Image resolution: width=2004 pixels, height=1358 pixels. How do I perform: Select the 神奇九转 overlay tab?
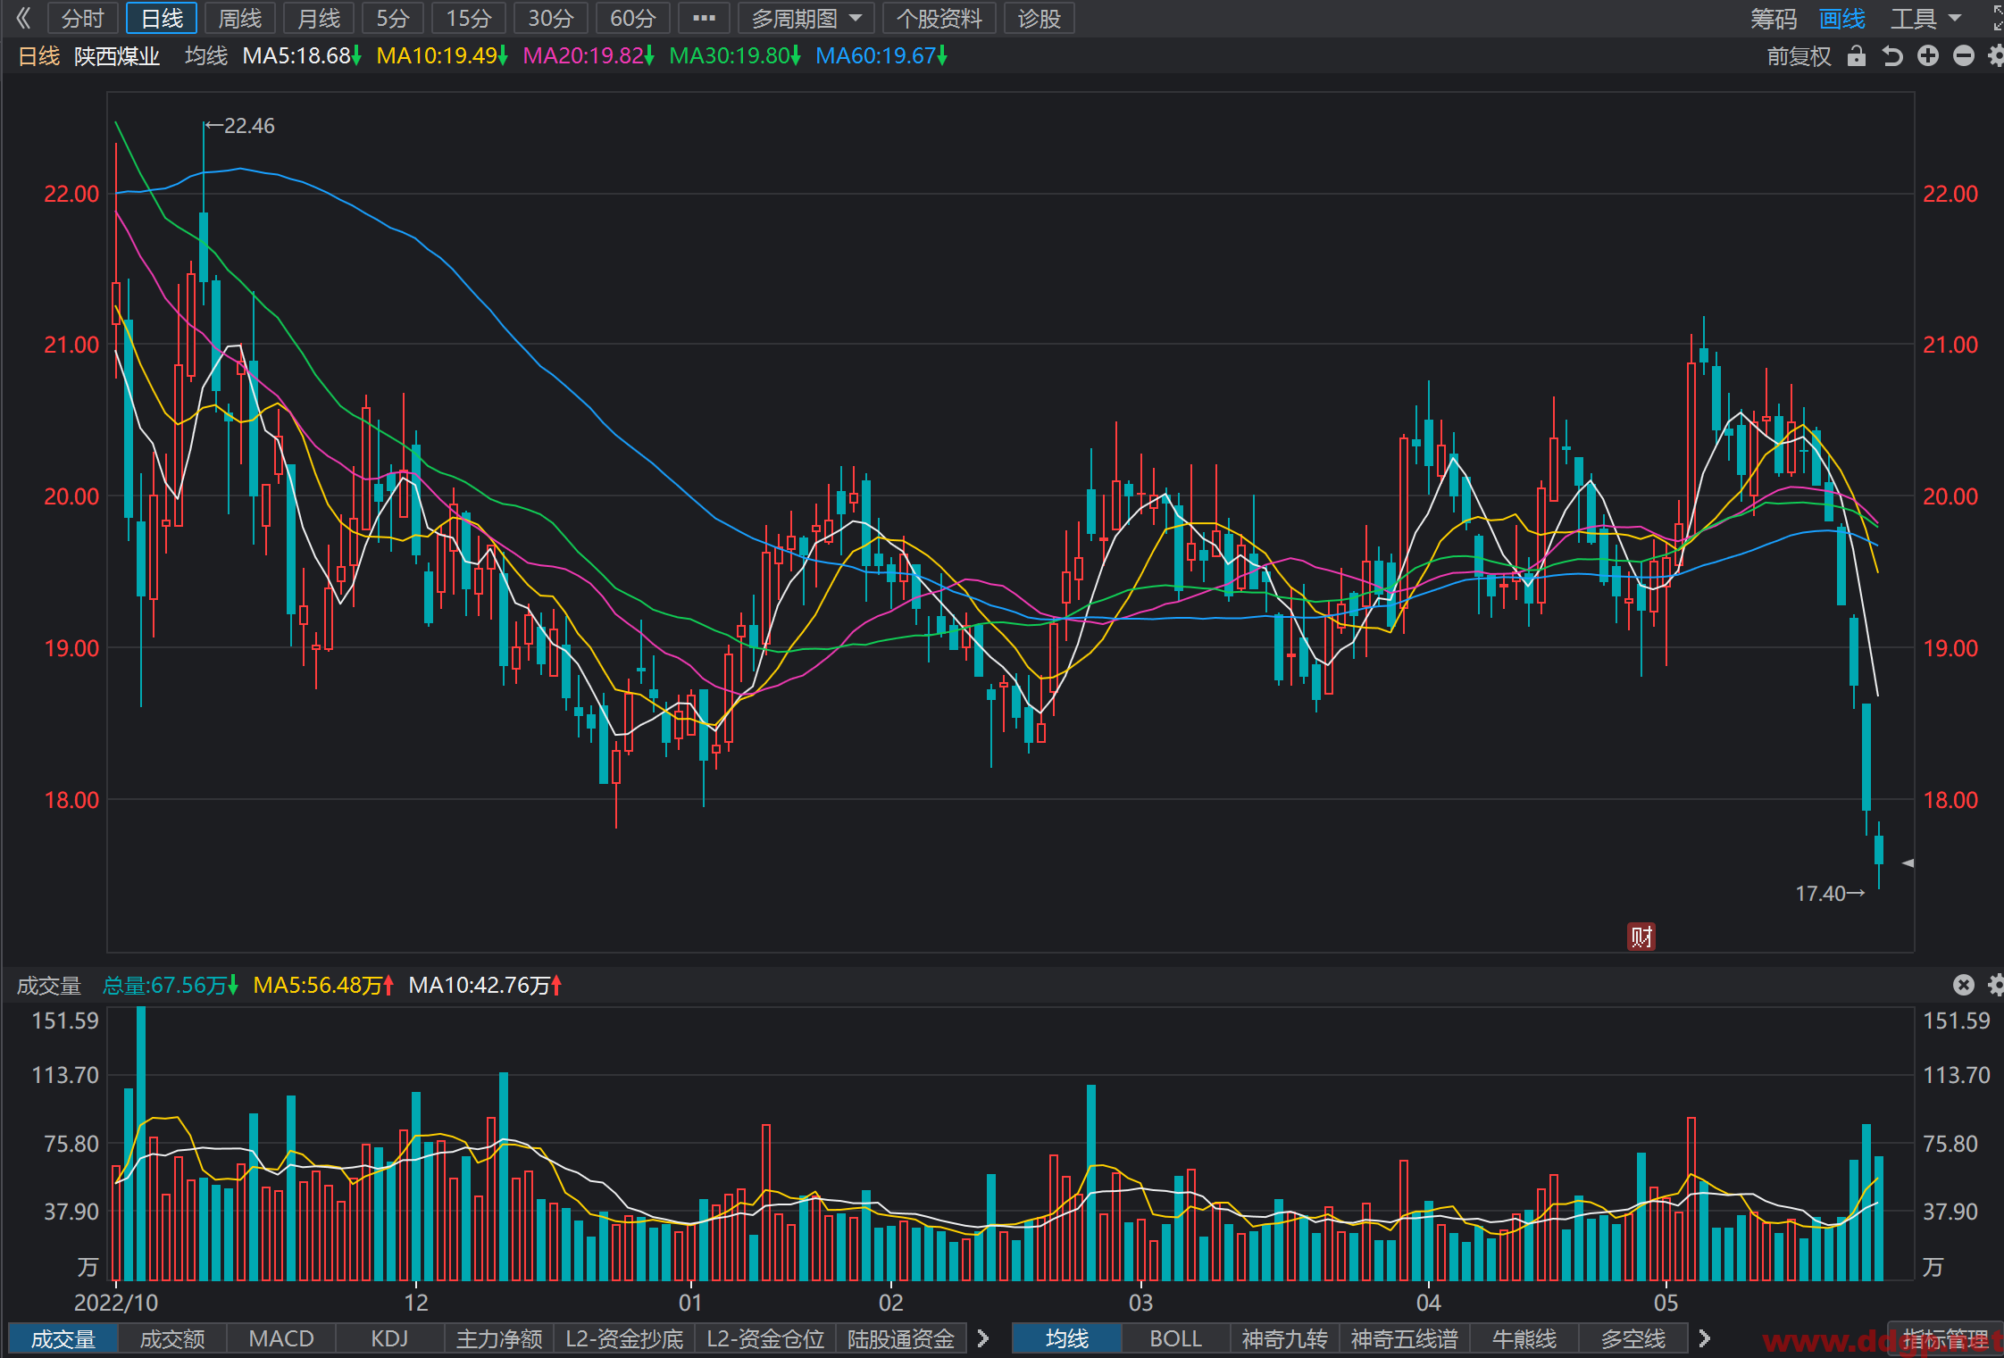(x=1285, y=1339)
